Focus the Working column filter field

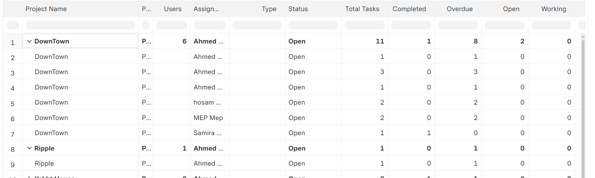(x=551, y=25)
